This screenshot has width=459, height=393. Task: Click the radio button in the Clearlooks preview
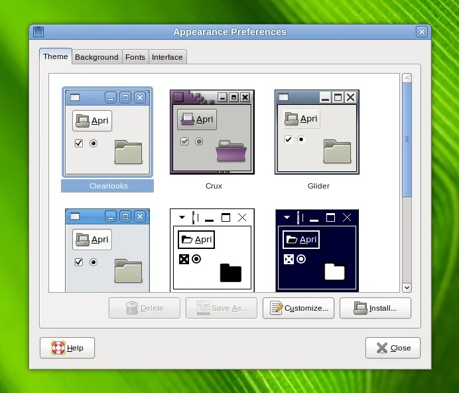click(94, 143)
